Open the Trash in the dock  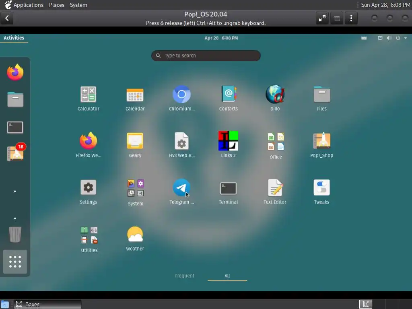[x=15, y=235]
